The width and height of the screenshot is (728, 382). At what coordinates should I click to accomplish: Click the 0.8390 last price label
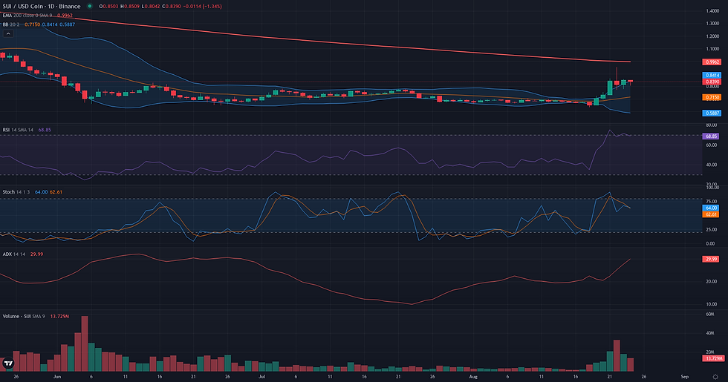click(712, 82)
